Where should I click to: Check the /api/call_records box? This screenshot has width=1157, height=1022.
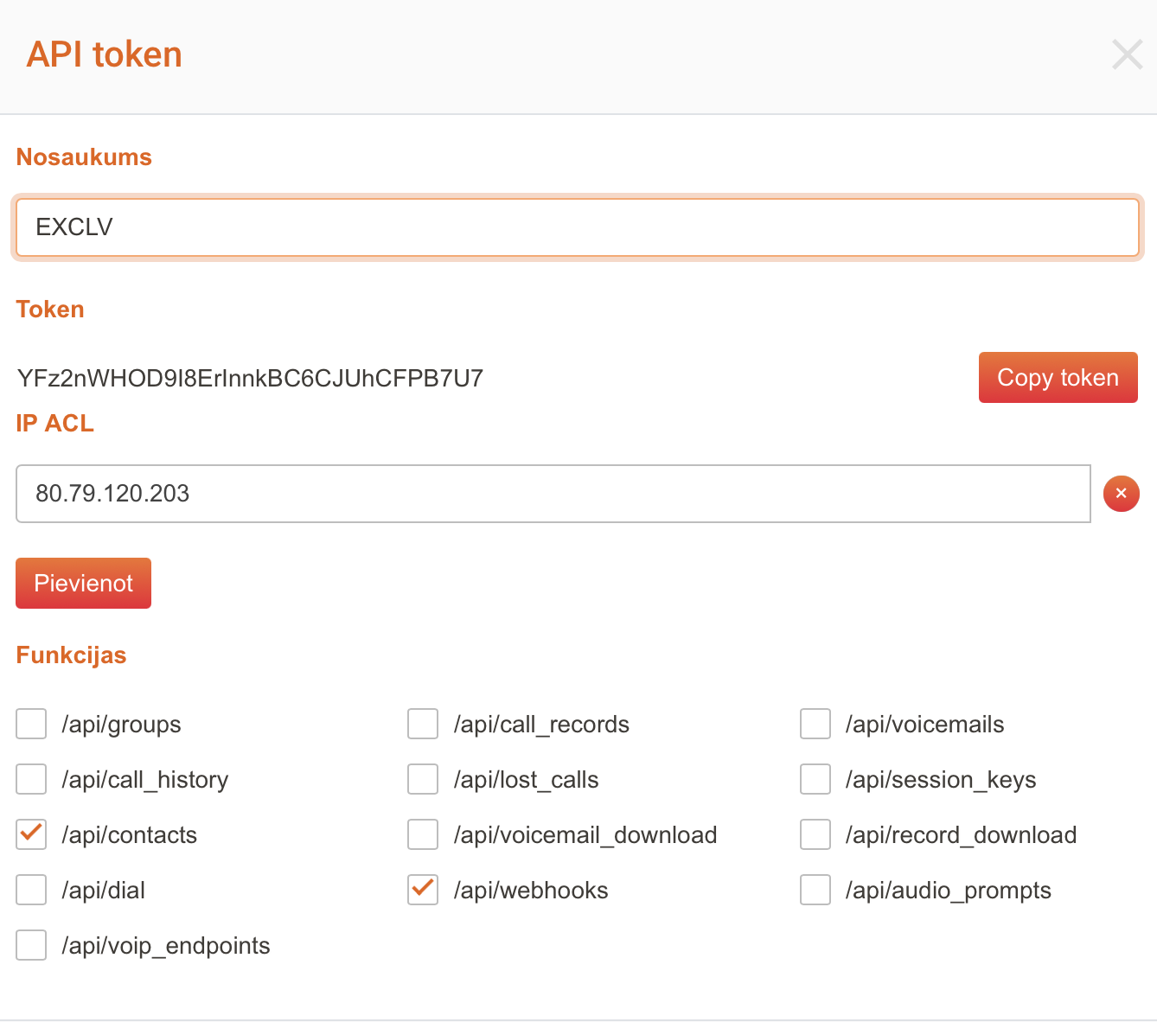pos(423,725)
